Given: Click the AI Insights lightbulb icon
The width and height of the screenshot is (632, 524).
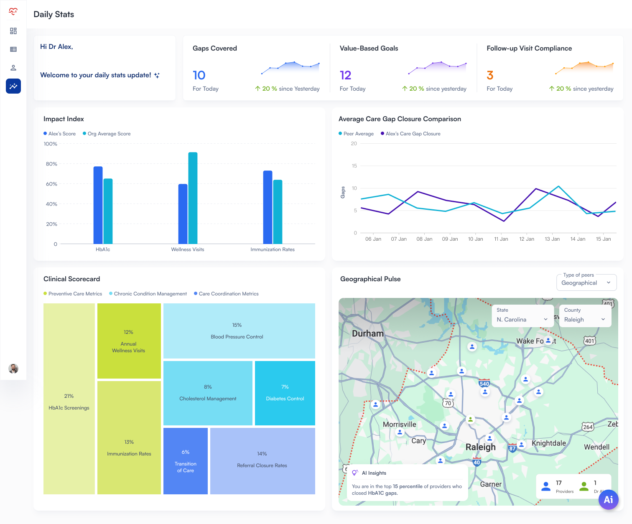Looking at the screenshot, I should point(355,473).
